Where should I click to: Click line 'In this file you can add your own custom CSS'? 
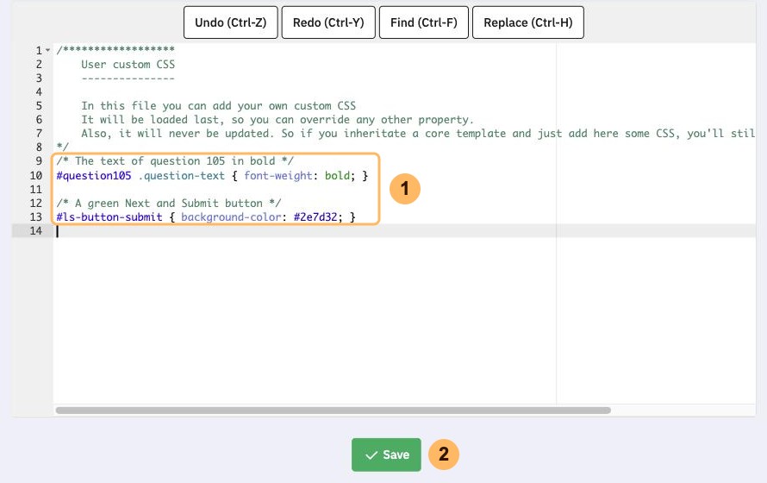[x=219, y=106]
